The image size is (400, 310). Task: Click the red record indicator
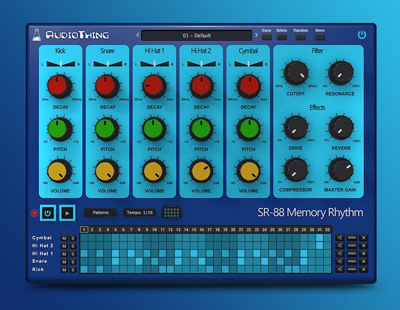[34, 213]
